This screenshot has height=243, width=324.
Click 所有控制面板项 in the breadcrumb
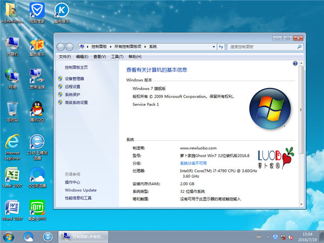click(x=128, y=47)
